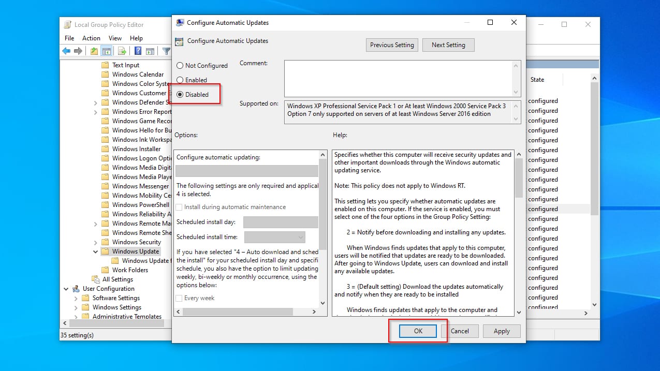Click the Windows Calendar folder icon
This screenshot has width=660, height=371.
tap(105, 75)
